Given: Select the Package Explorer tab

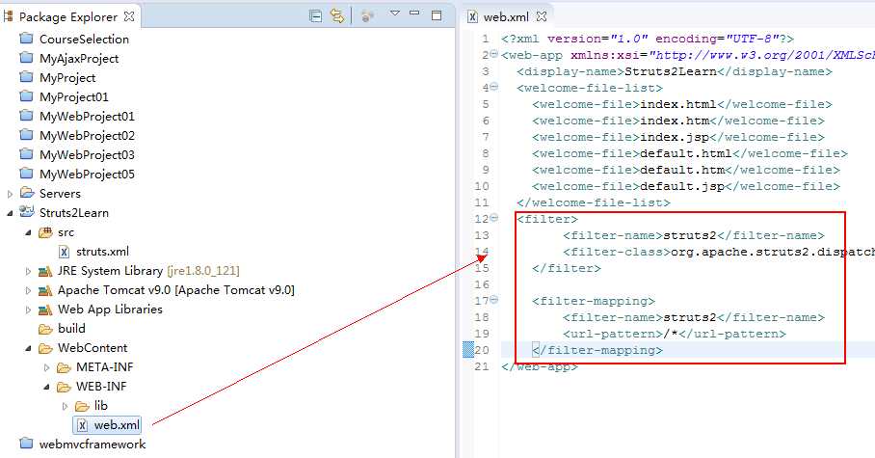Looking at the screenshot, I should click(x=68, y=16).
